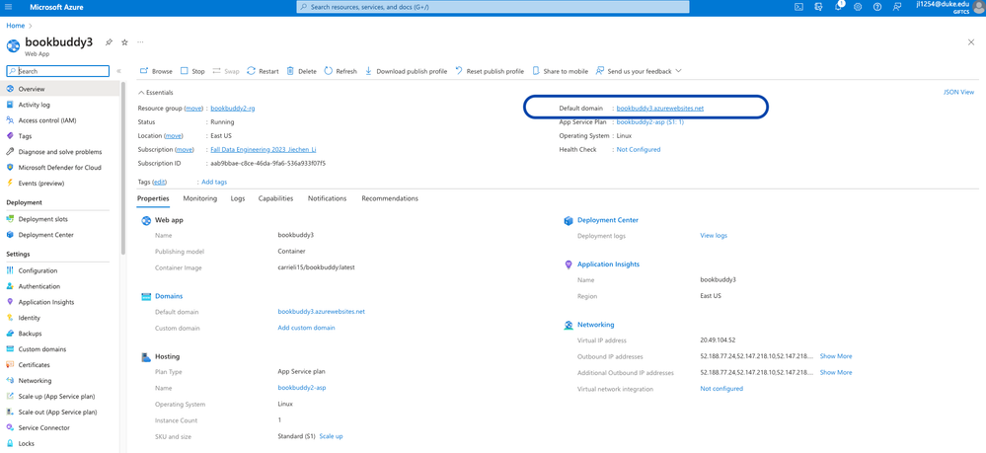Collapse the Essentials section

click(155, 93)
